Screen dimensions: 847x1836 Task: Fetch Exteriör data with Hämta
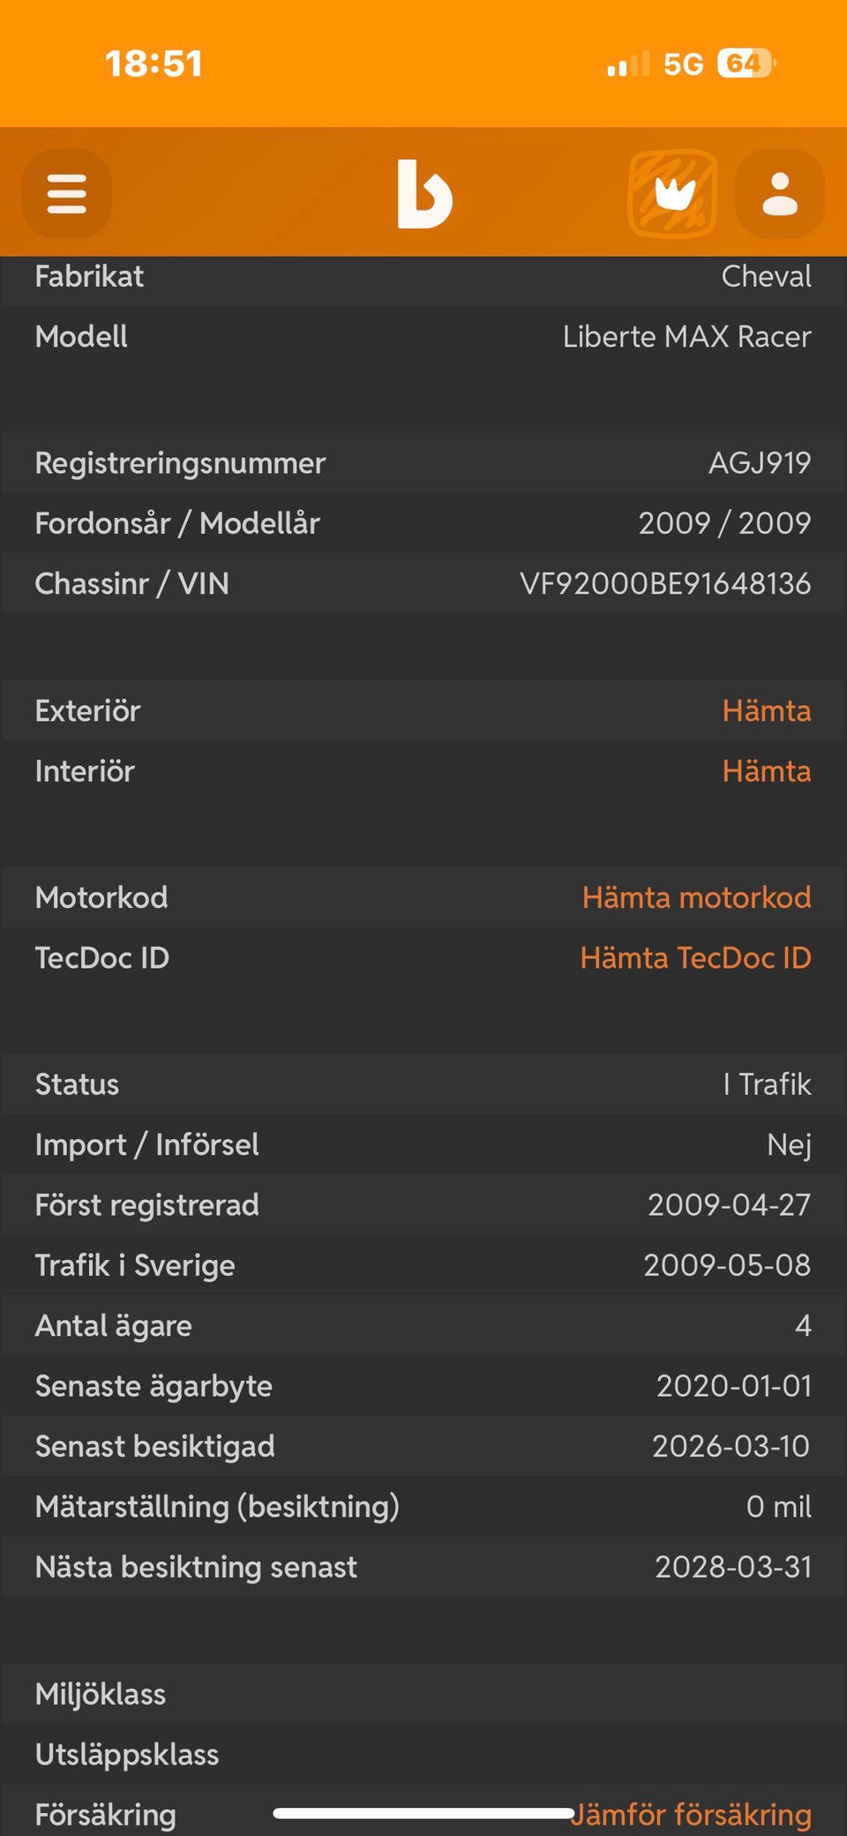coord(766,711)
